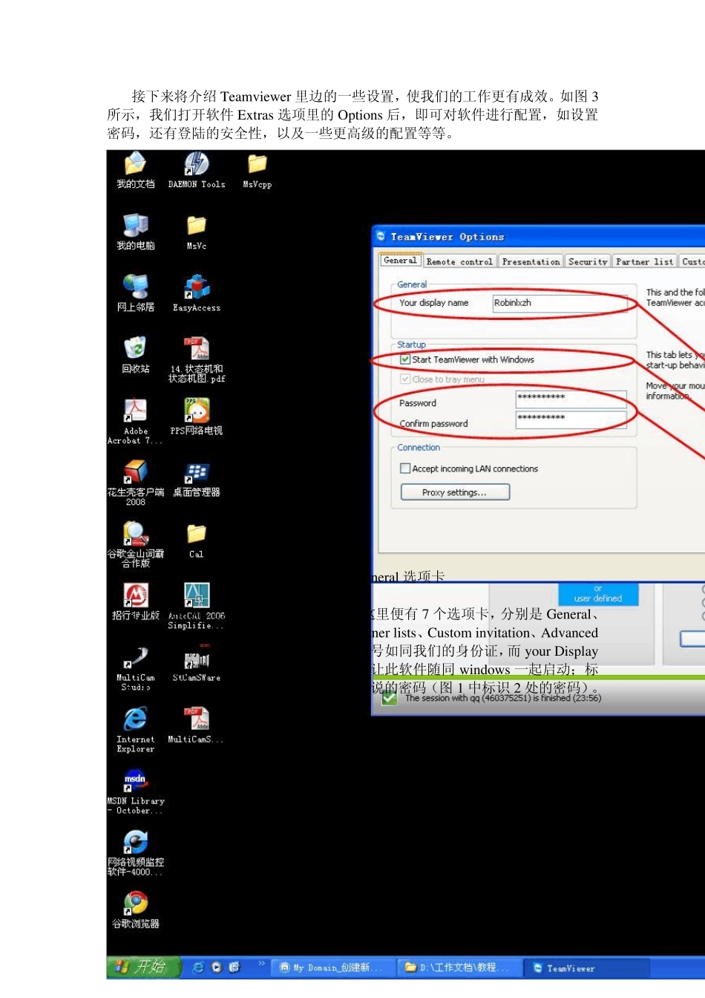
Task: Open the 我的文档 desktop icon
Action: coord(135,170)
